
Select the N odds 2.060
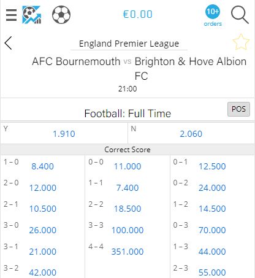[191, 134]
